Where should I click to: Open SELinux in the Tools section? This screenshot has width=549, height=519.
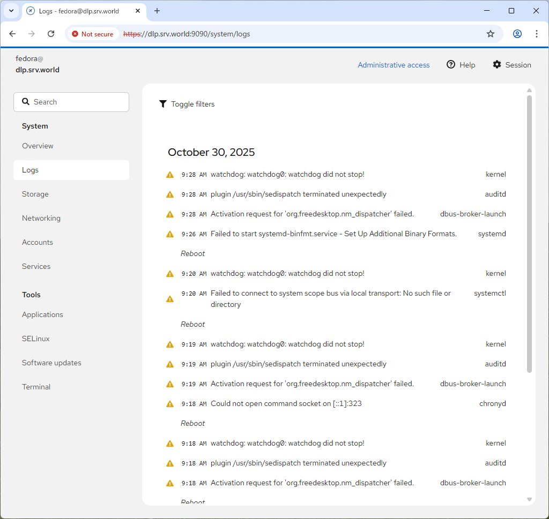pyautogui.click(x=36, y=339)
